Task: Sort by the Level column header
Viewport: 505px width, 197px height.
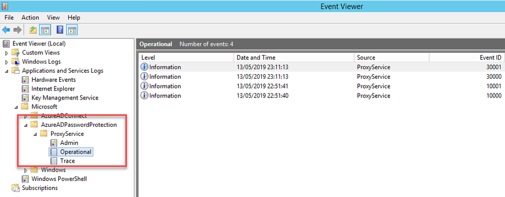Action: (186, 58)
